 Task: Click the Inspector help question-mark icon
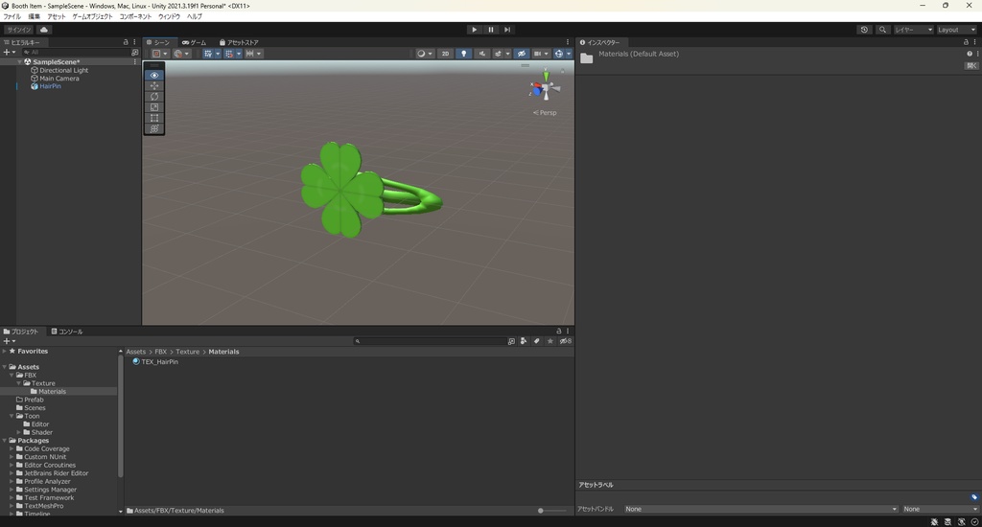pyautogui.click(x=970, y=54)
